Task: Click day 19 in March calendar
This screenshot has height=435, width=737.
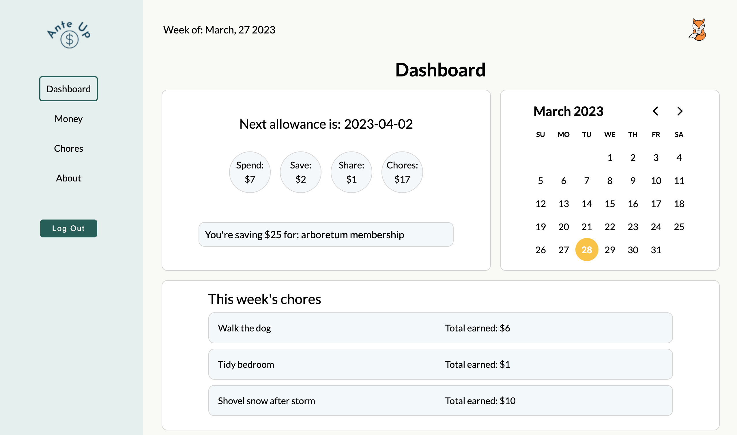Action: pos(540,227)
